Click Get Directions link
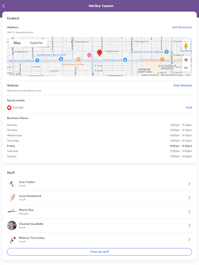The width and height of the screenshot is (199, 265). click(182, 27)
